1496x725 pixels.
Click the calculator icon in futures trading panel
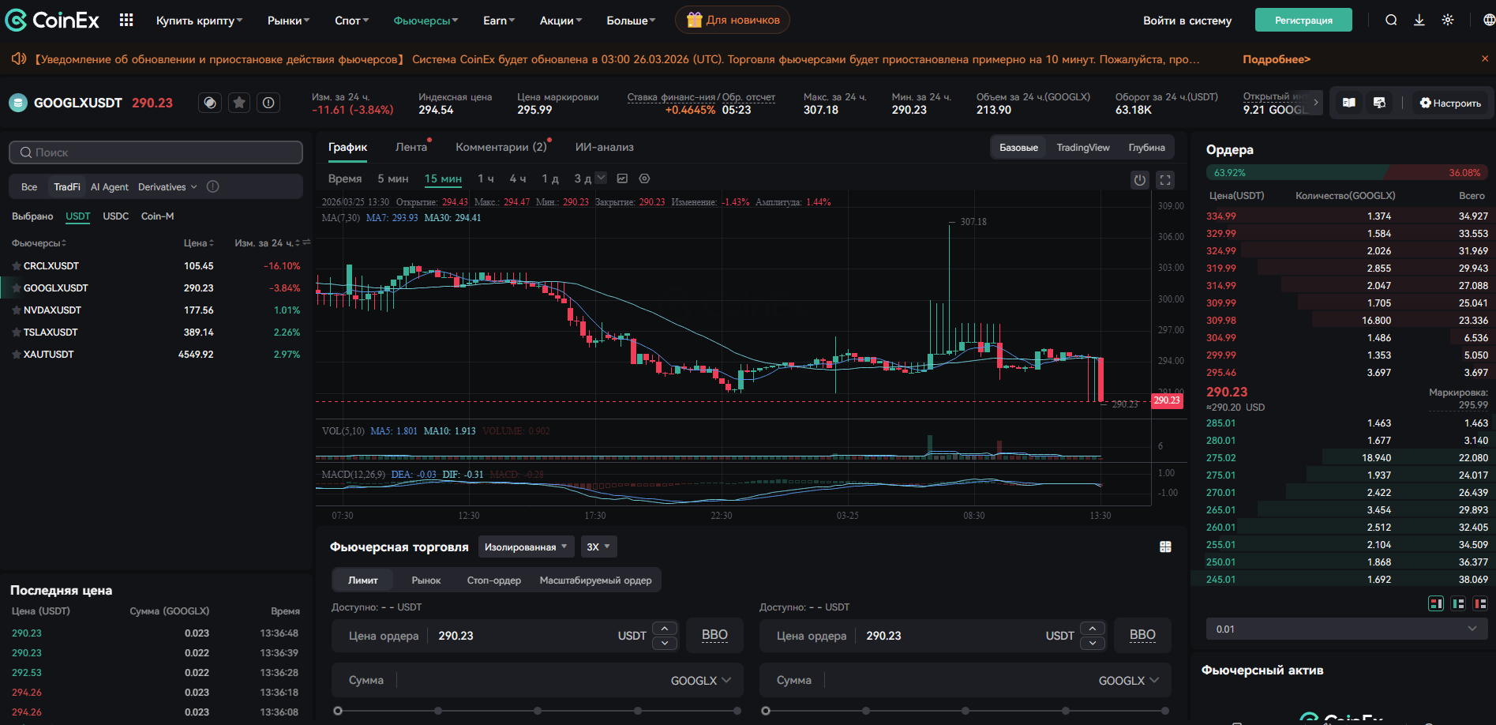[x=1165, y=546]
